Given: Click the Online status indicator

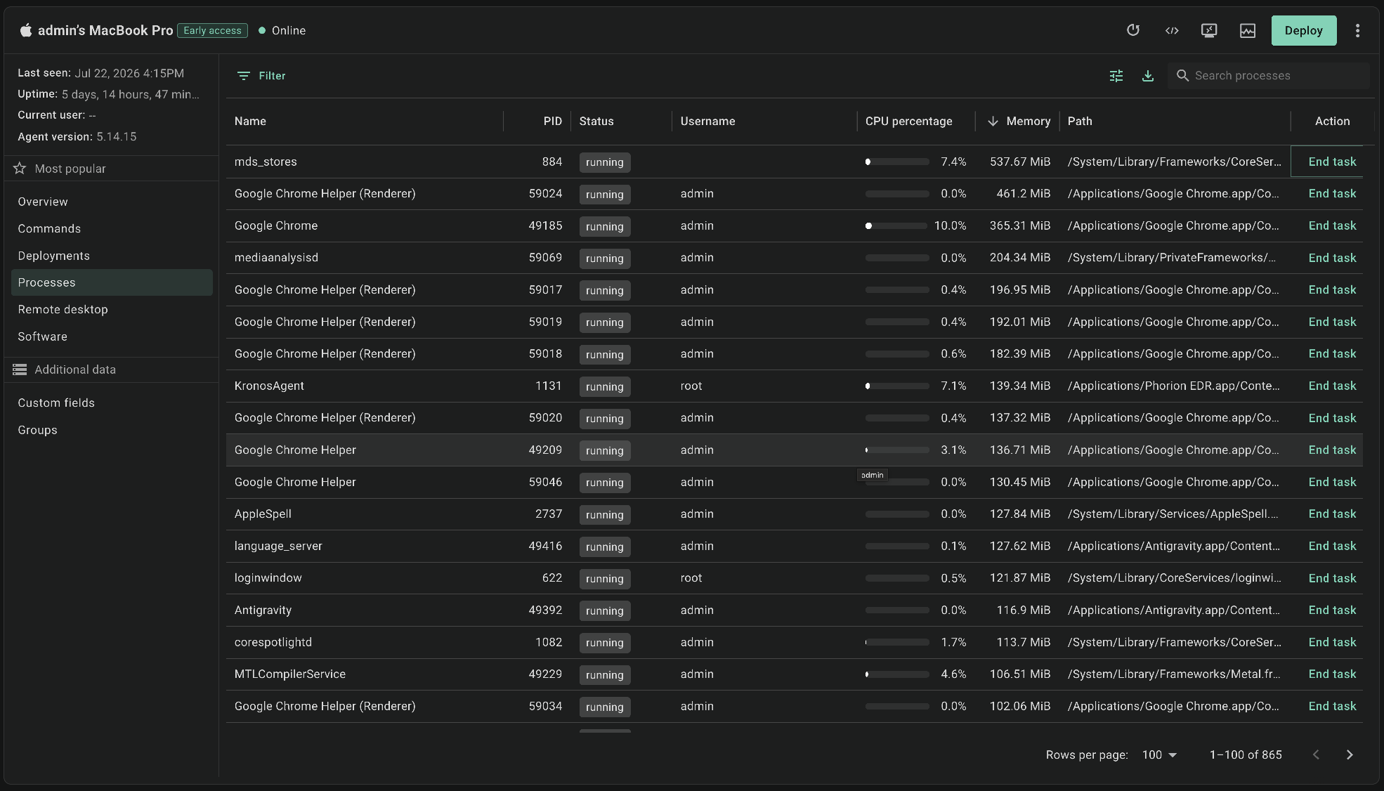Looking at the screenshot, I should tap(282, 30).
